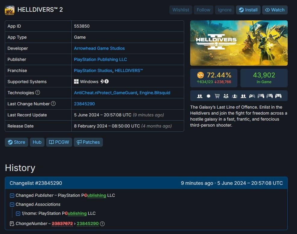Click the HELLDIVERS 2 app icon beside title
The height and width of the screenshot is (234, 297).
tap(9, 10)
